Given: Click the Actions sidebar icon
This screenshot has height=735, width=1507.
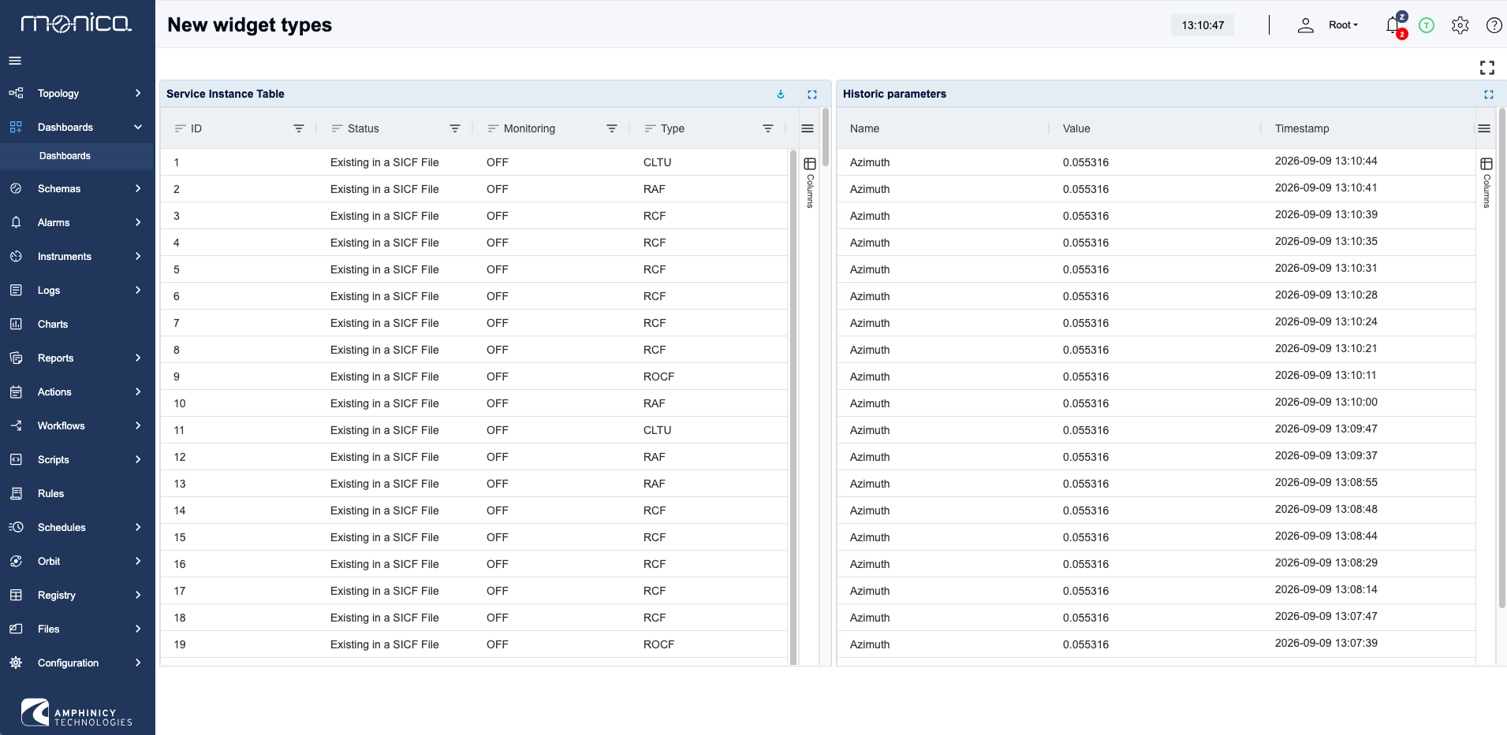Looking at the screenshot, I should coord(16,392).
